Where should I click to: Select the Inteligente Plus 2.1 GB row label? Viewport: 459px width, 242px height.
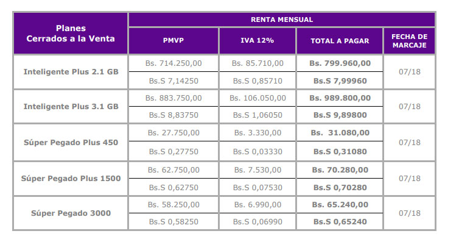71,72
